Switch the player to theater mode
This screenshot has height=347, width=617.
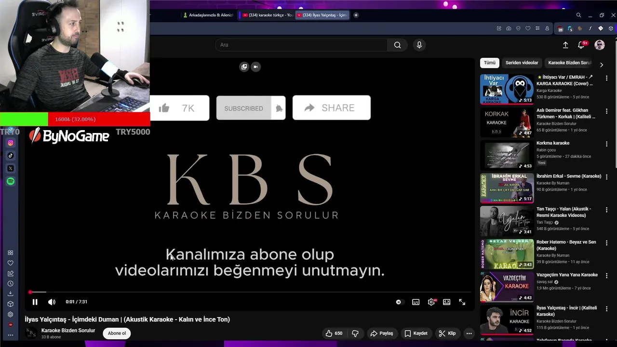447,302
